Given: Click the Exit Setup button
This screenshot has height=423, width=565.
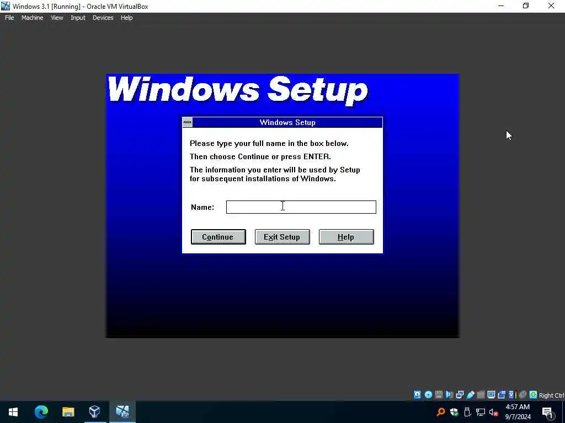Looking at the screenshot, I should [282, 237].
